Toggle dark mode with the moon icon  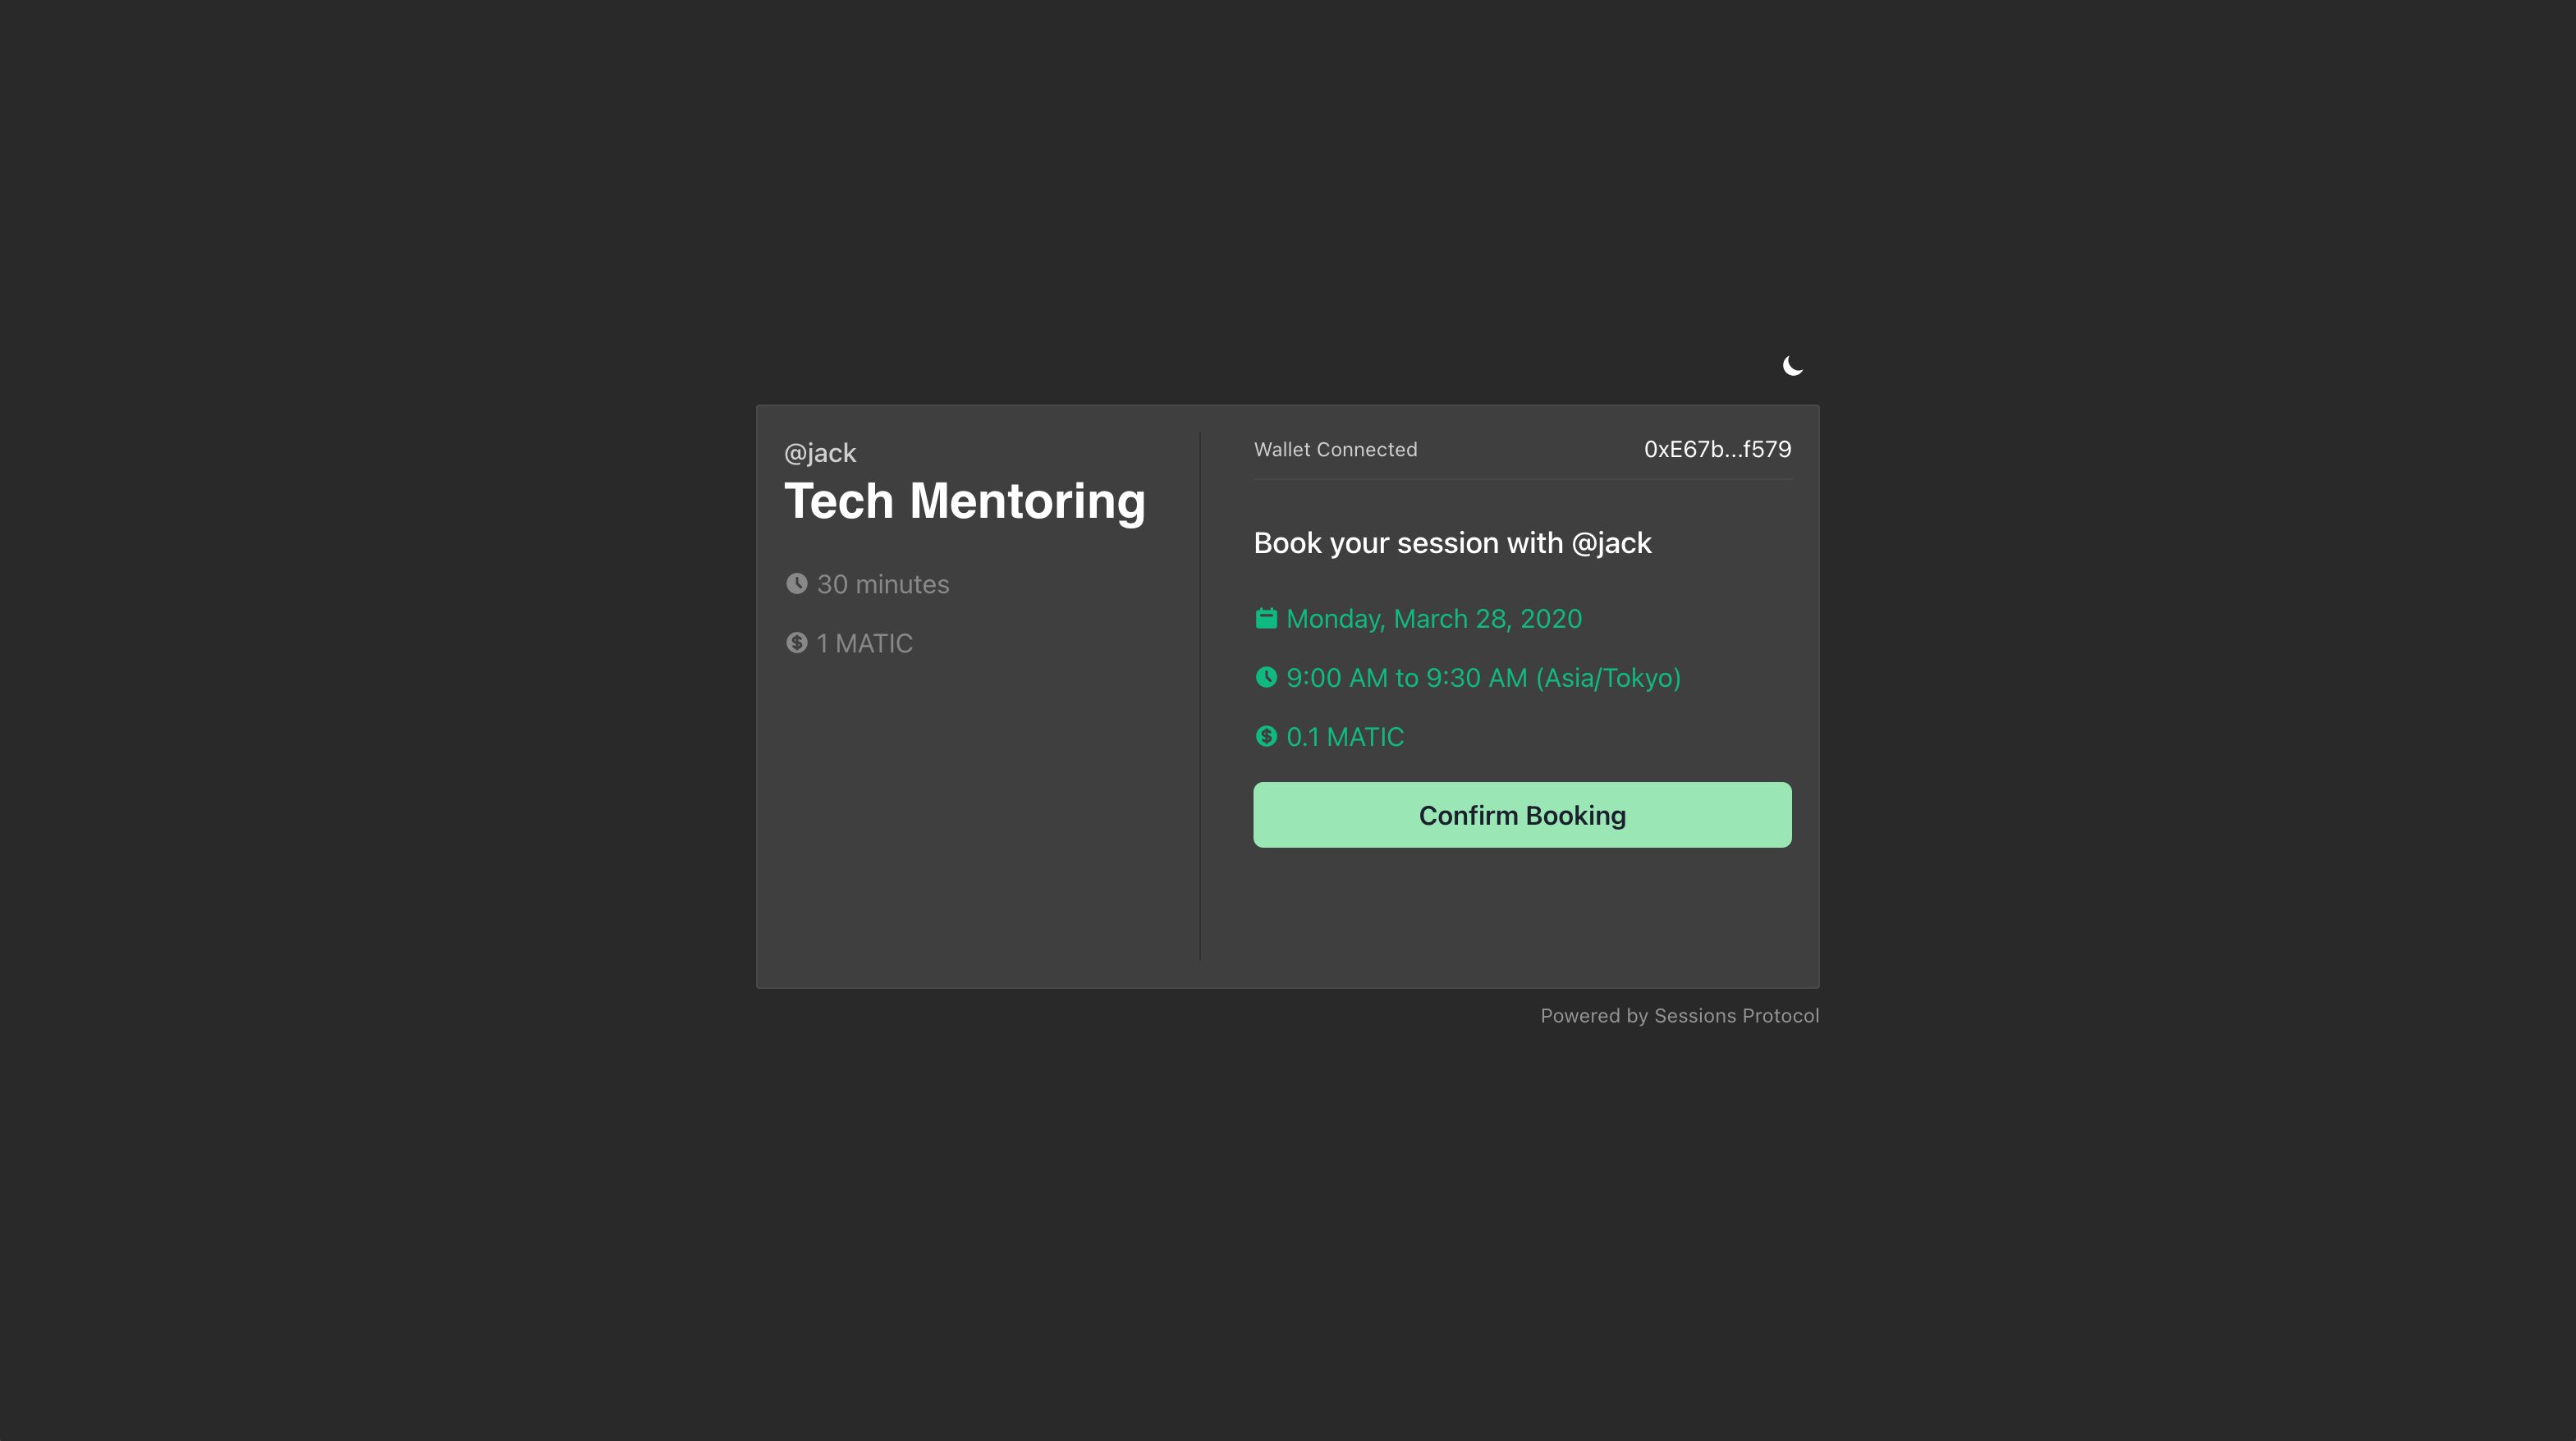pos(1792,366)
